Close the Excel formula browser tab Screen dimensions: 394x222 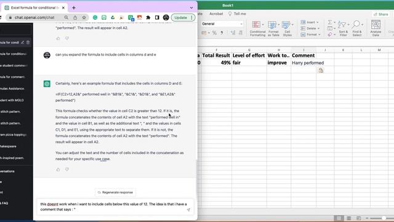click(63, 8)
